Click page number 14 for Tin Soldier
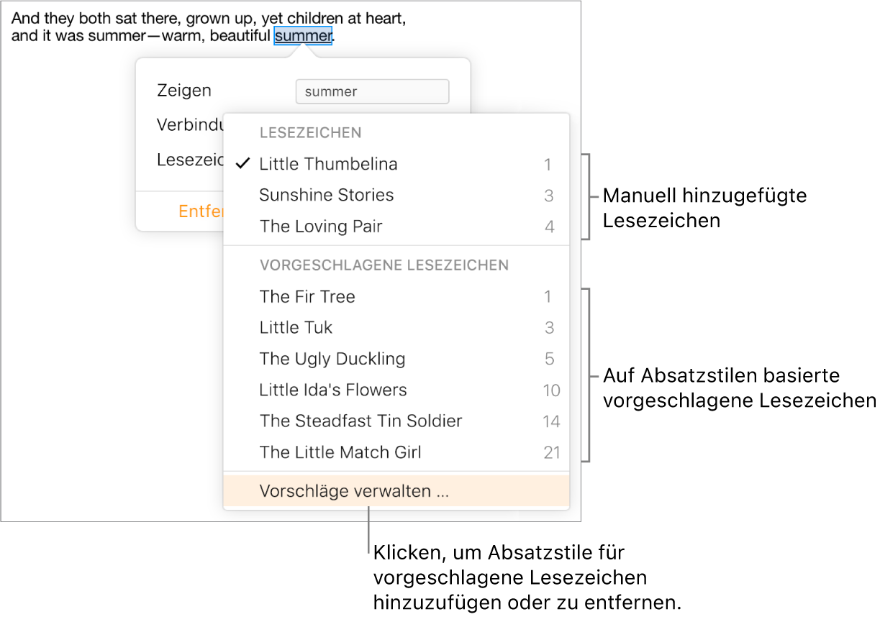Viewport: 880px width, 622px height. [552, 421]
